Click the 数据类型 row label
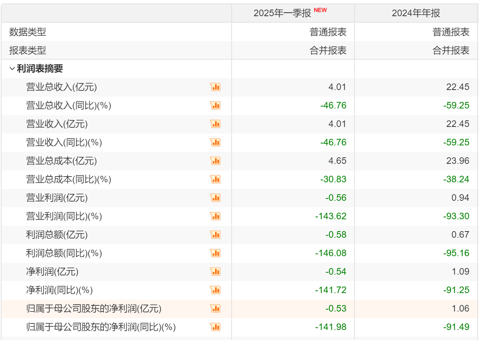Image resolution: width=479 pixels, height=340 pixels. point(28,32)
